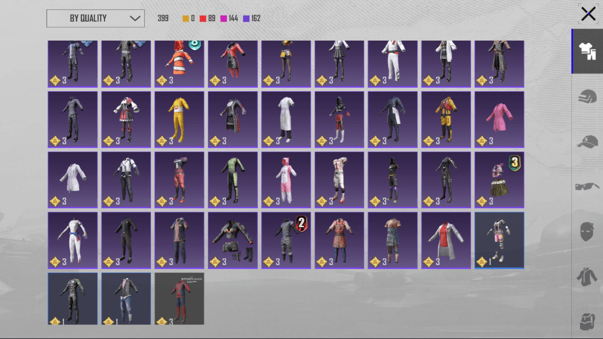The height and width of the screenshot is (339, 603).
Task: Select the orange striped hooded outfit
Action: (179, 64)
